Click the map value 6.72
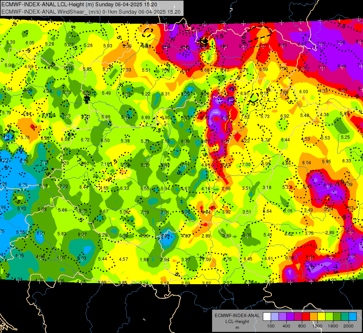The height and width of the screenshot is (333, 363). [x=85, y=140]
